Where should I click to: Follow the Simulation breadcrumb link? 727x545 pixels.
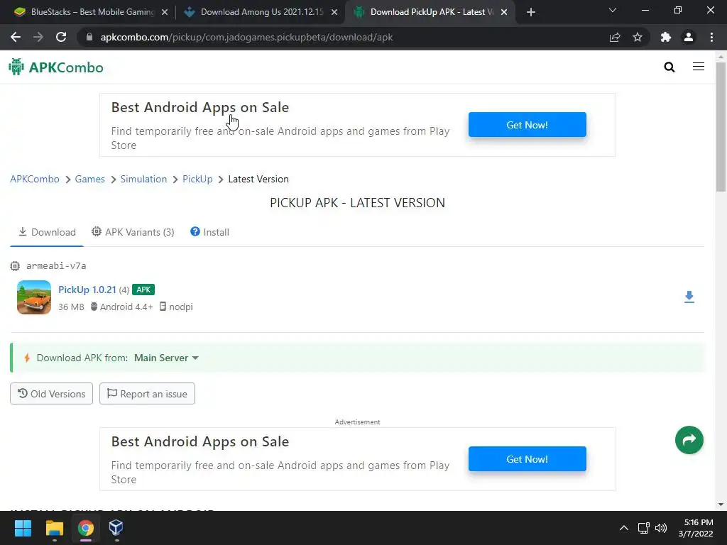pyautogui.click(x=143, y=179)
